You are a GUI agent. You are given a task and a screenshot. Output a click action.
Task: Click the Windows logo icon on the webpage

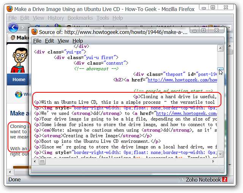[18, 94]
